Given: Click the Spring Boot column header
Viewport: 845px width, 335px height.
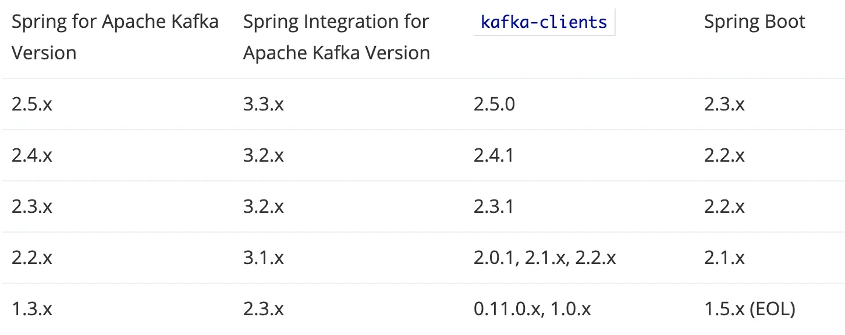Looking at the screenshot, I should tap(754, 23).
